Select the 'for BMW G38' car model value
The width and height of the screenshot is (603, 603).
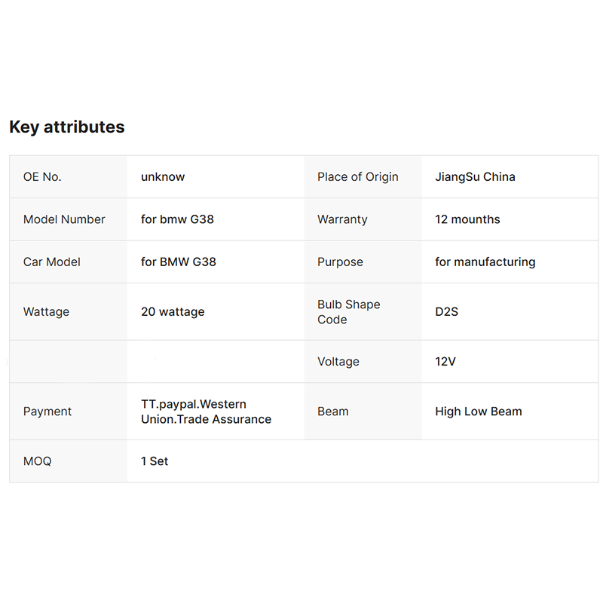pyautogui.click(x=179, y=262)
